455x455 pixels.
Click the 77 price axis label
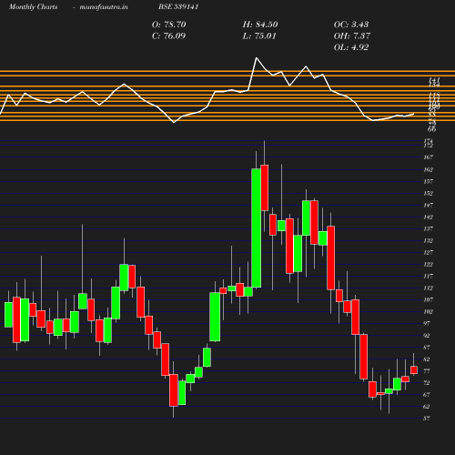tap(427, 371)
